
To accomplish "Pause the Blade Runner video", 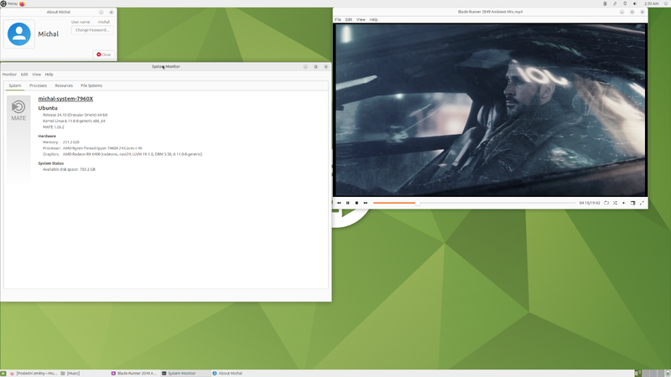I will 347,203.
